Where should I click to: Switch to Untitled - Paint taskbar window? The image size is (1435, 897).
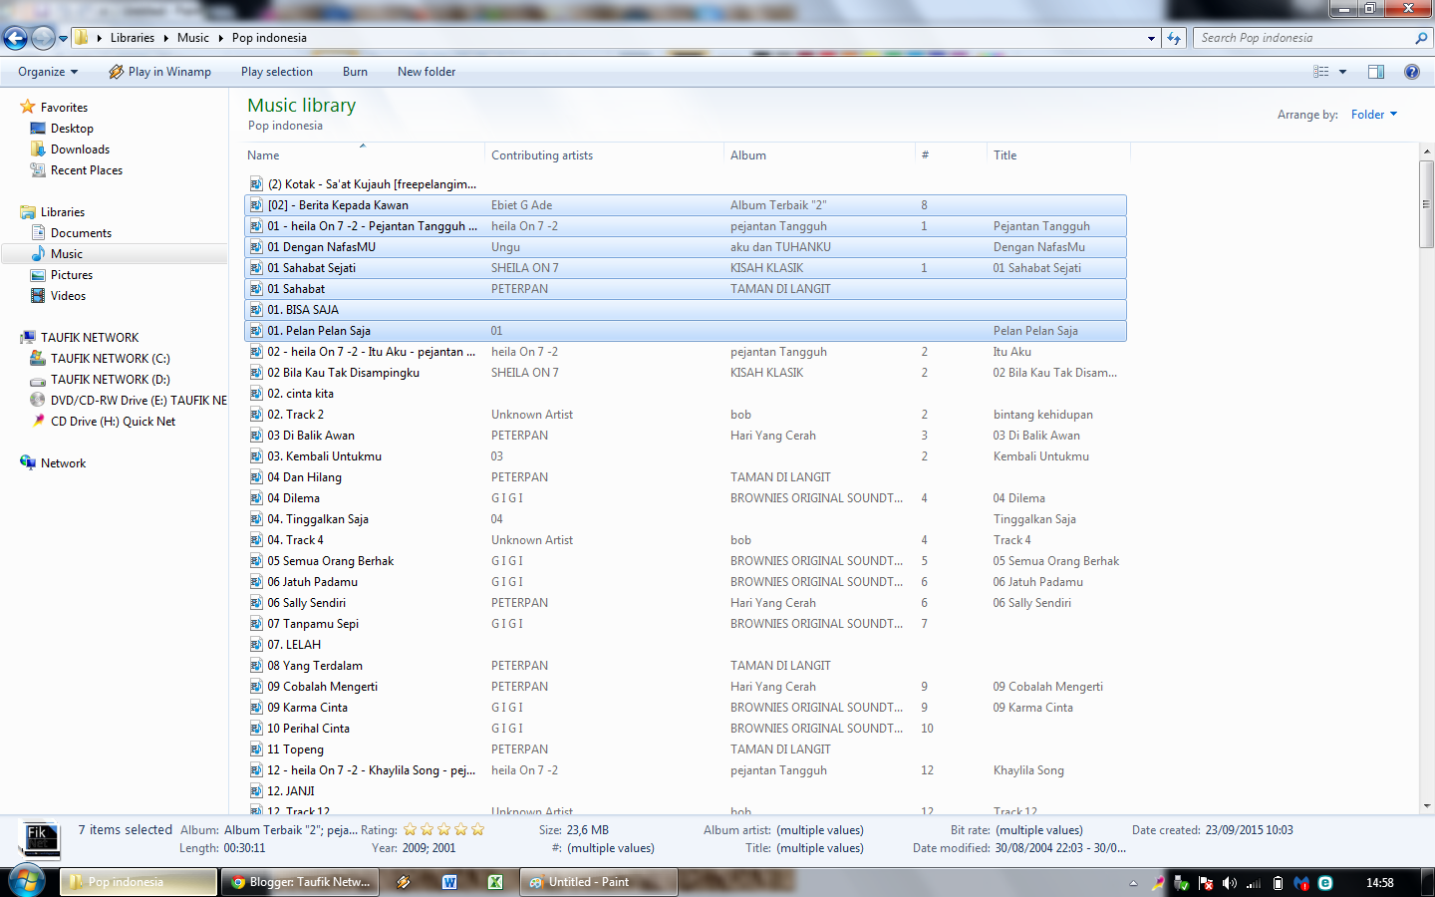pyautogui.click(x=599, y=882)
